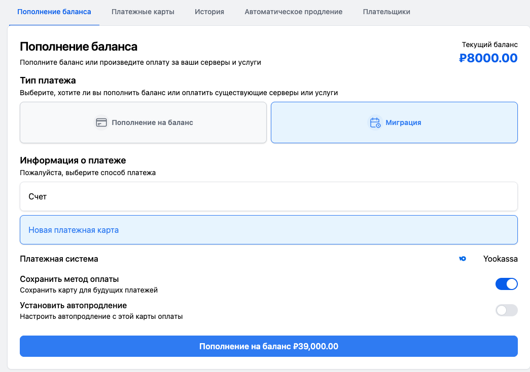530x372 pixels.
Task: Open the Платежные карты tab
Action: click(143, 12)
